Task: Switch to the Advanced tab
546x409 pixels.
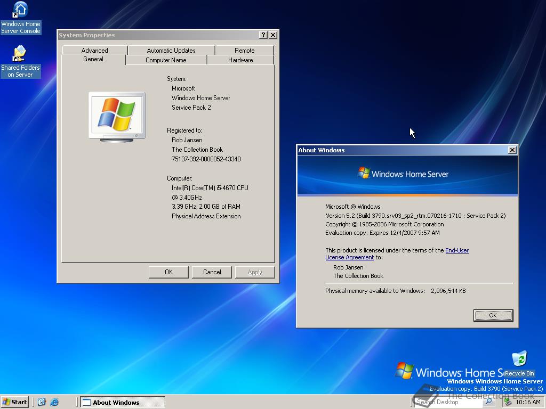Action: click(x=95, y=51)
